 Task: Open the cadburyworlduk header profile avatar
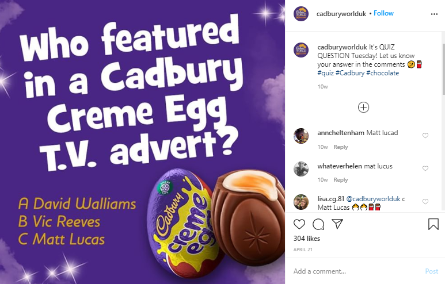[x=301, y=14]
